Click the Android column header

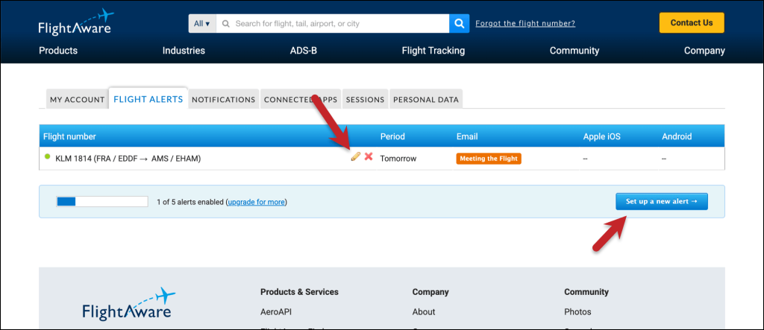pos(677,136)
